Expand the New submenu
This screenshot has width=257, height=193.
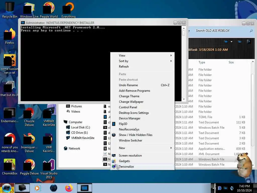142,148
